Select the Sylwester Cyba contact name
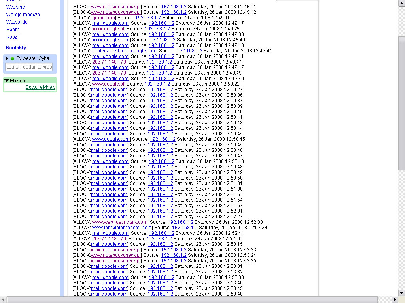The width and height of the screenshot is (405, 303). (33, 58)
